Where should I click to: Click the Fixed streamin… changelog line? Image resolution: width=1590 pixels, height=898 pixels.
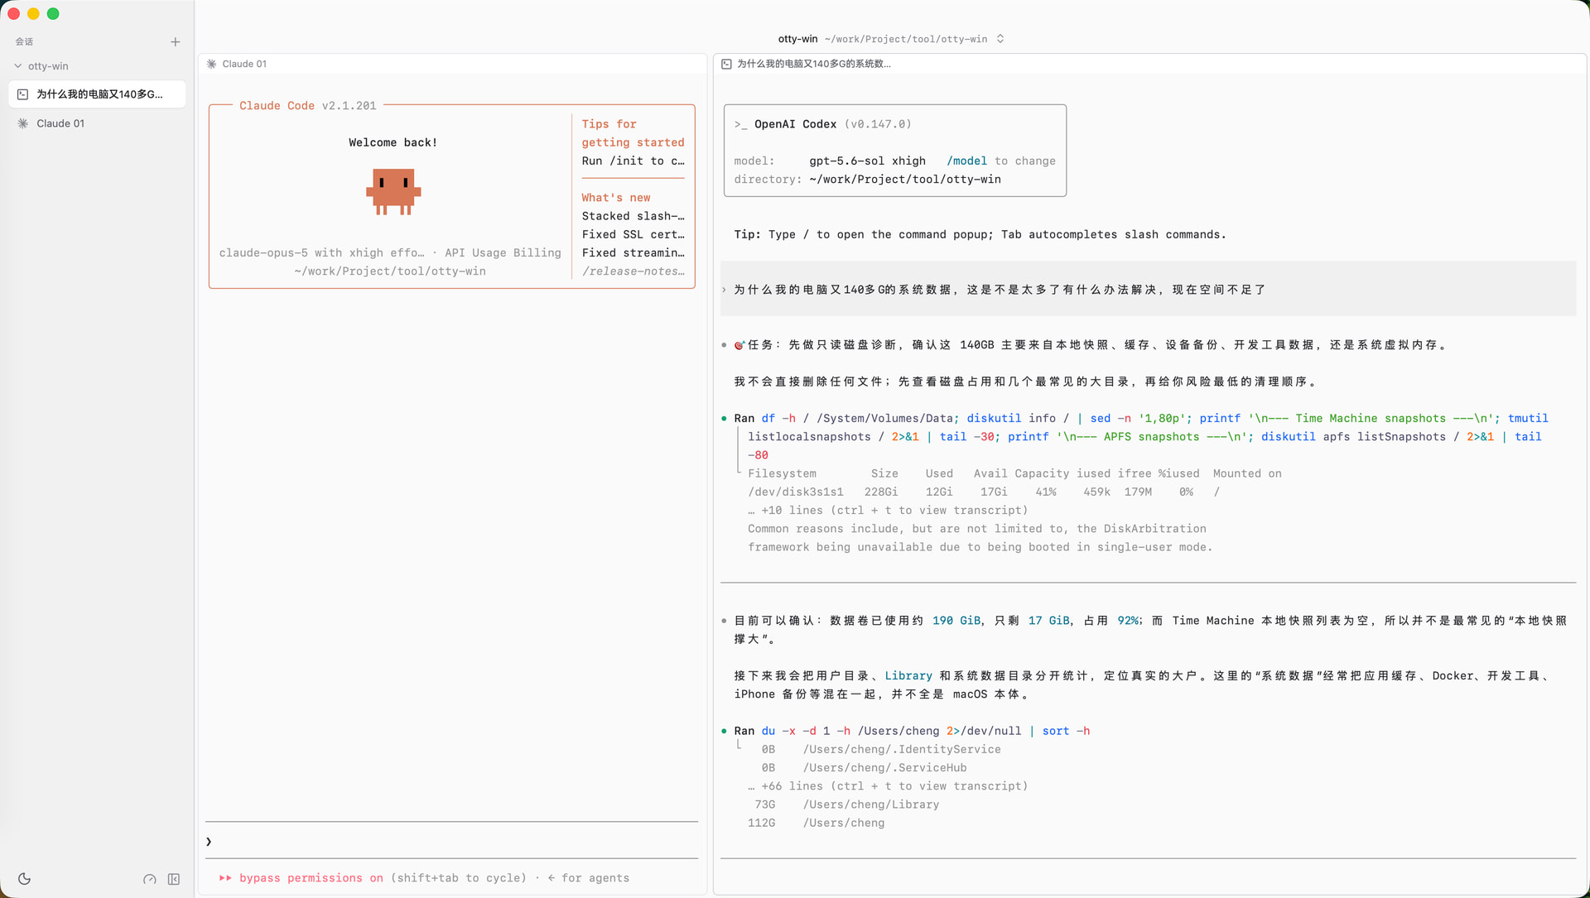click(x=633, y=253)
